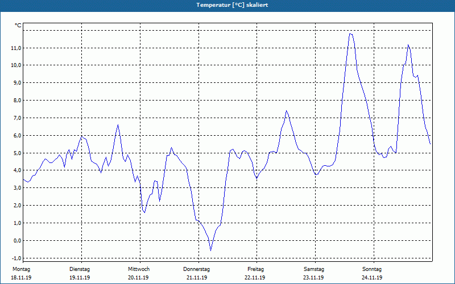Click the °C unit label on the y-axis
The height and width of the screenshot is (284, 455).
pos(18,26)
